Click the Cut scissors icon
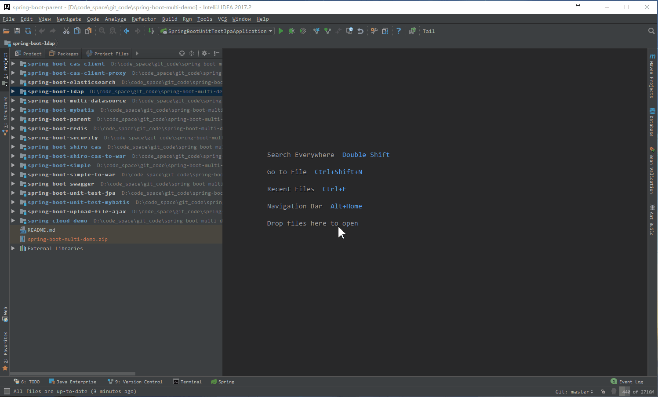Viewport: 658px width, 397px height. pyautogui.click(x=66, y=31)
